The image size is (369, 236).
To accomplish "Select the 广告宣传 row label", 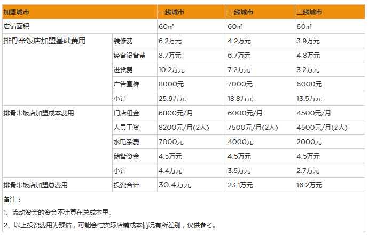I will 127,84.
